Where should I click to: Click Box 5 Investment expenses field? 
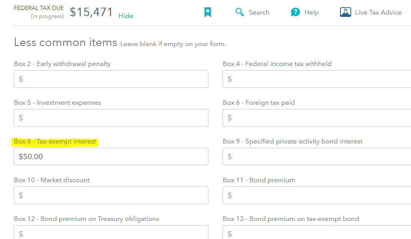click(111, 118)
